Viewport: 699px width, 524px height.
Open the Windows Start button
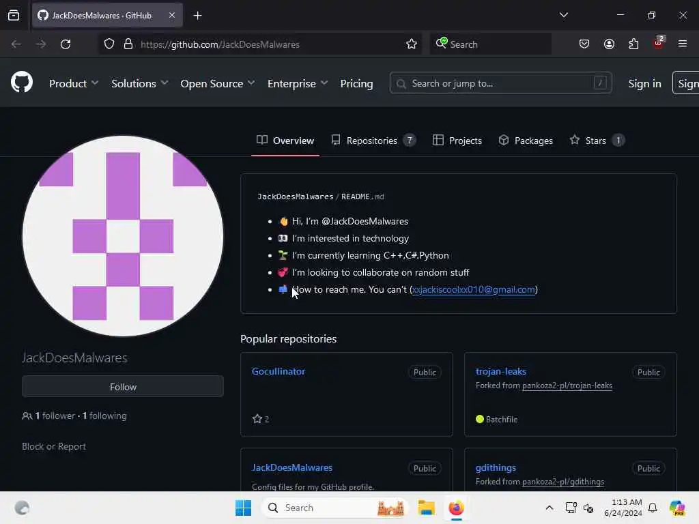click(x=244, y=508)
